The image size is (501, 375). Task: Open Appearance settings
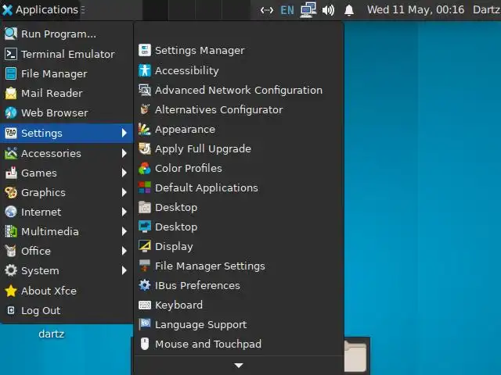tap(239, 129)
